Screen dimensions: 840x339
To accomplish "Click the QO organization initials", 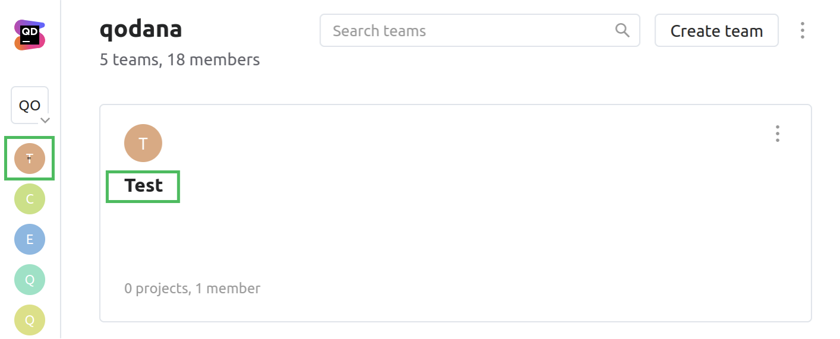I will click(x=29, y=106).
